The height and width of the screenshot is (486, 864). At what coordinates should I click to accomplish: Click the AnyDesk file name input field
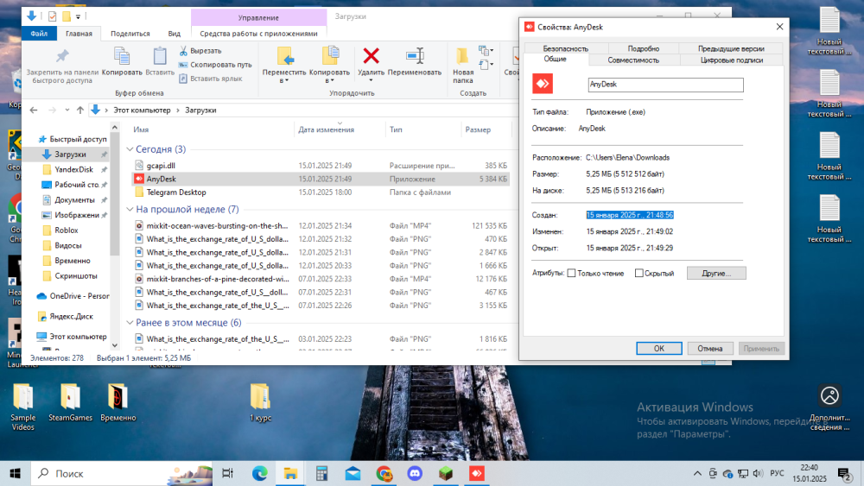point(665,85)
